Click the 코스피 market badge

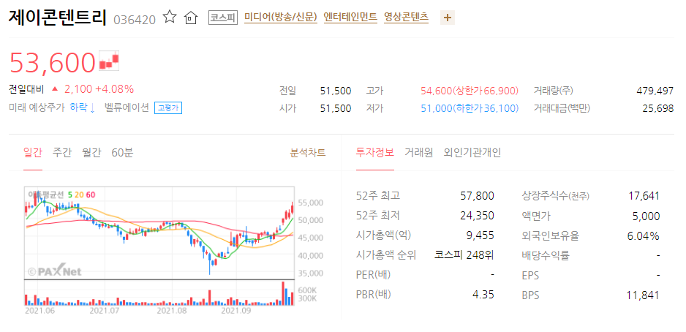(222, 18)
